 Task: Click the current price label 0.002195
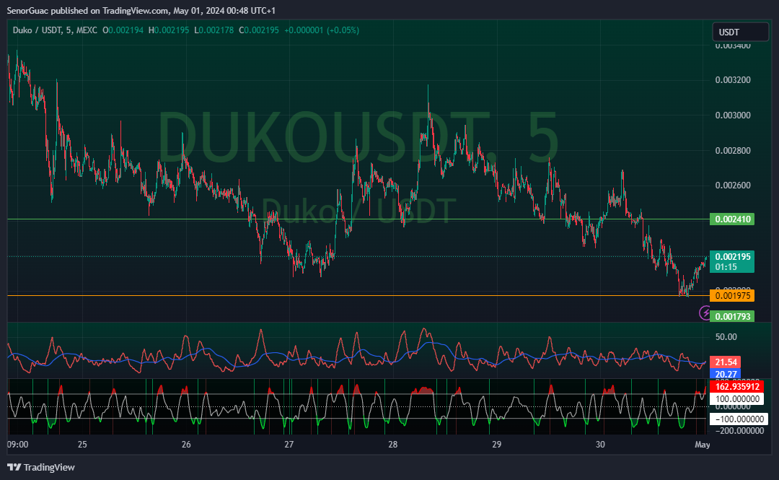click(x=732, y=257)
